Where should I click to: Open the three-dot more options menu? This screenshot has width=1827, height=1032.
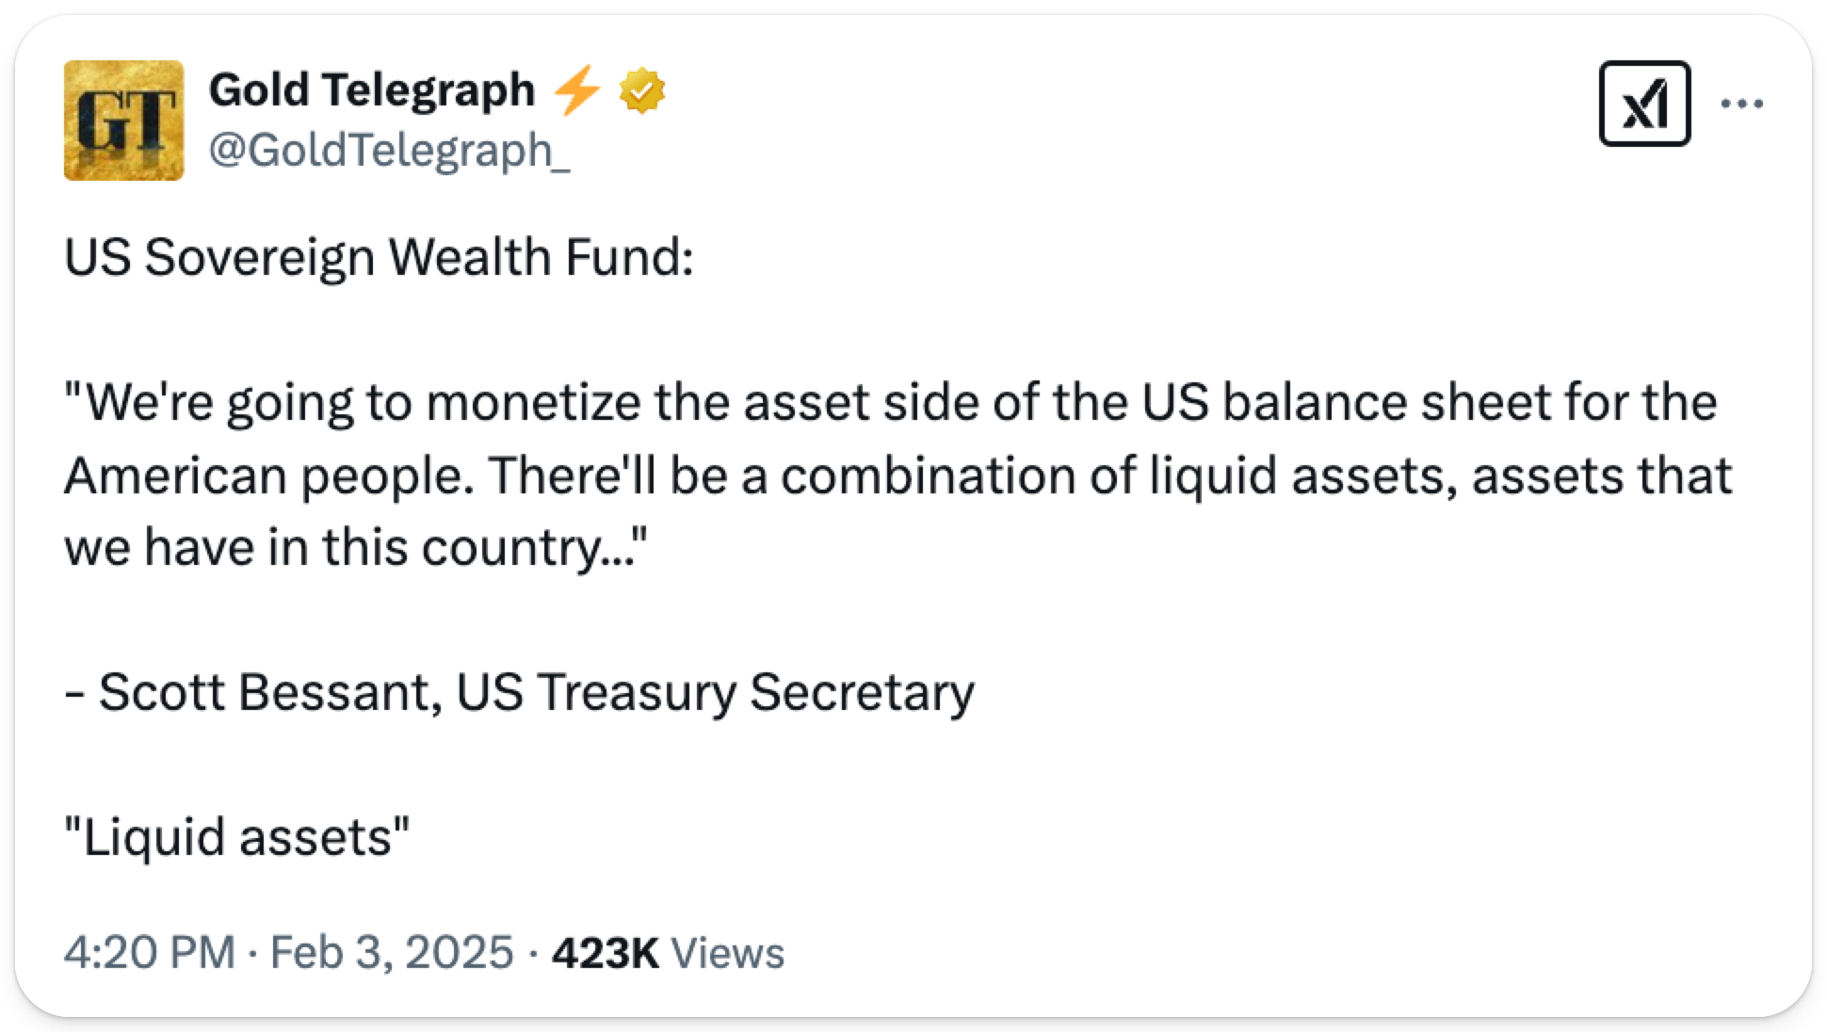(1741, 104)
